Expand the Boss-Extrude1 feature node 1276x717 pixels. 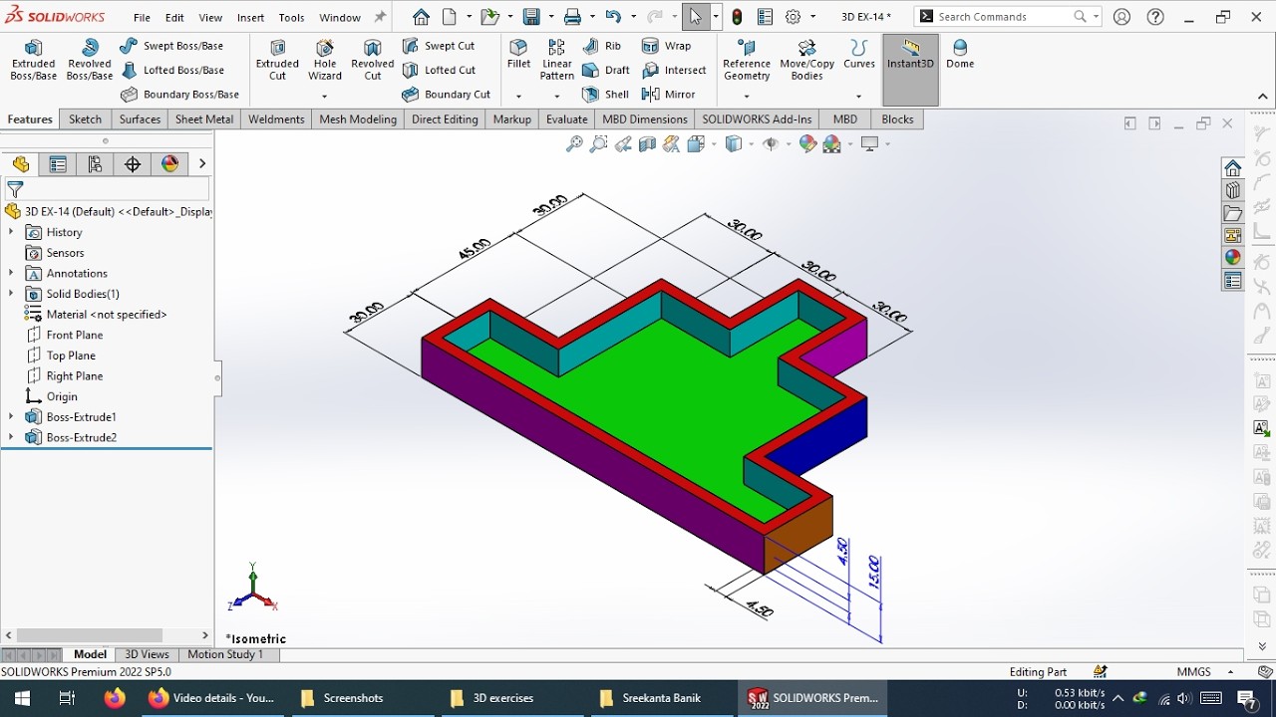pyautogui.click(x=11, y=417)
